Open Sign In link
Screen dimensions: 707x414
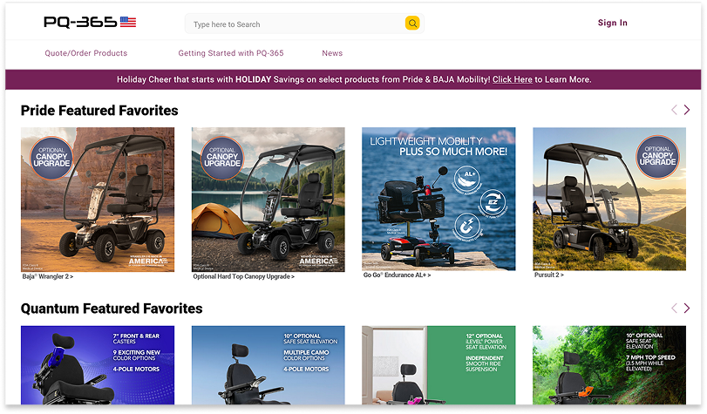612,23
